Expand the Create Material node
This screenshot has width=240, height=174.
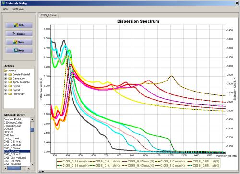(x=6, y=74)
